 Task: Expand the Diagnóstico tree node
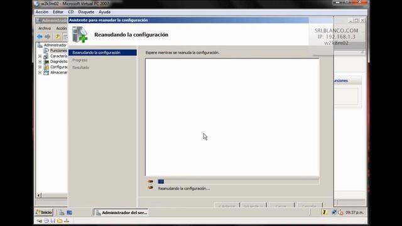pos(40,62)
